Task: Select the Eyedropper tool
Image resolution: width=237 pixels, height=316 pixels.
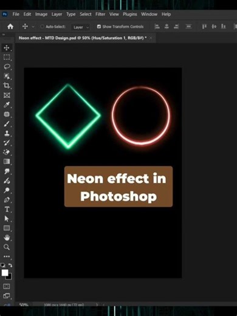Action: coord(7,105)
